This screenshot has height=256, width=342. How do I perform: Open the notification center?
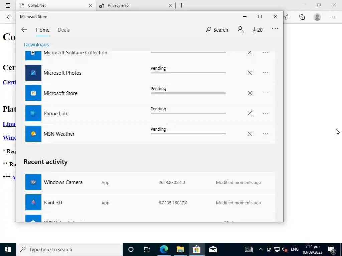332,249
